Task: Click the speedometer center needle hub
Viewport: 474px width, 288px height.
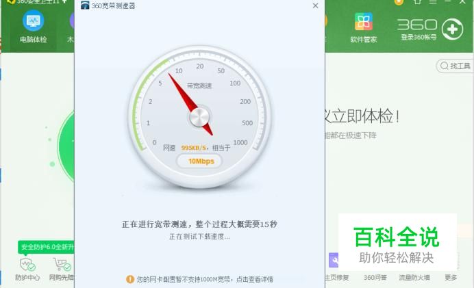Action: 199,116
